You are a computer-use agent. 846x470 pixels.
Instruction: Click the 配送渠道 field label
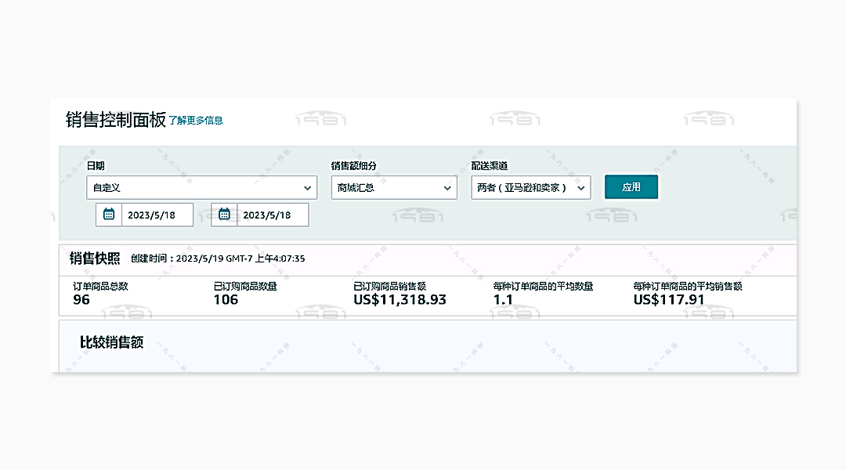click(x=490, y=166)
